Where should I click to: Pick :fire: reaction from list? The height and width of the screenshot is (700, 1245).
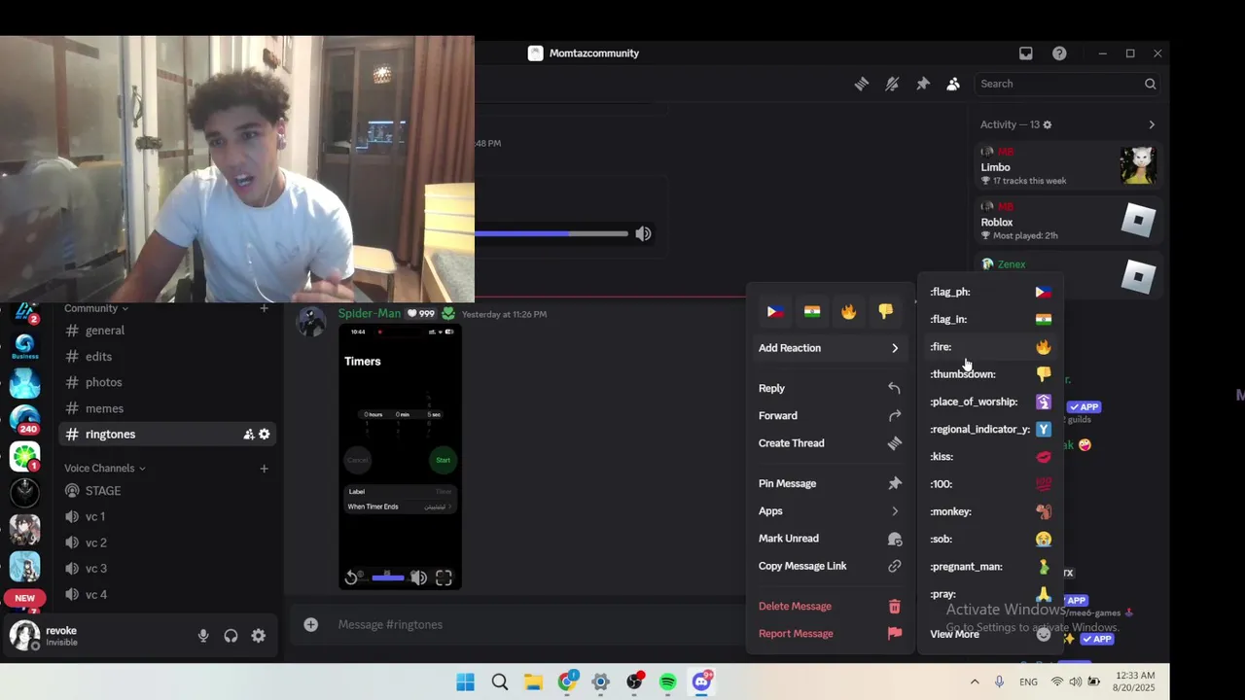click(990, 347)
